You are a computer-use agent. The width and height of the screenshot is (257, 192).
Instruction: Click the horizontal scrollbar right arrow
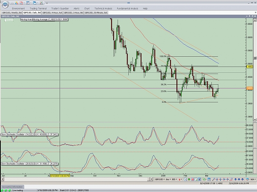pos(152,179)
